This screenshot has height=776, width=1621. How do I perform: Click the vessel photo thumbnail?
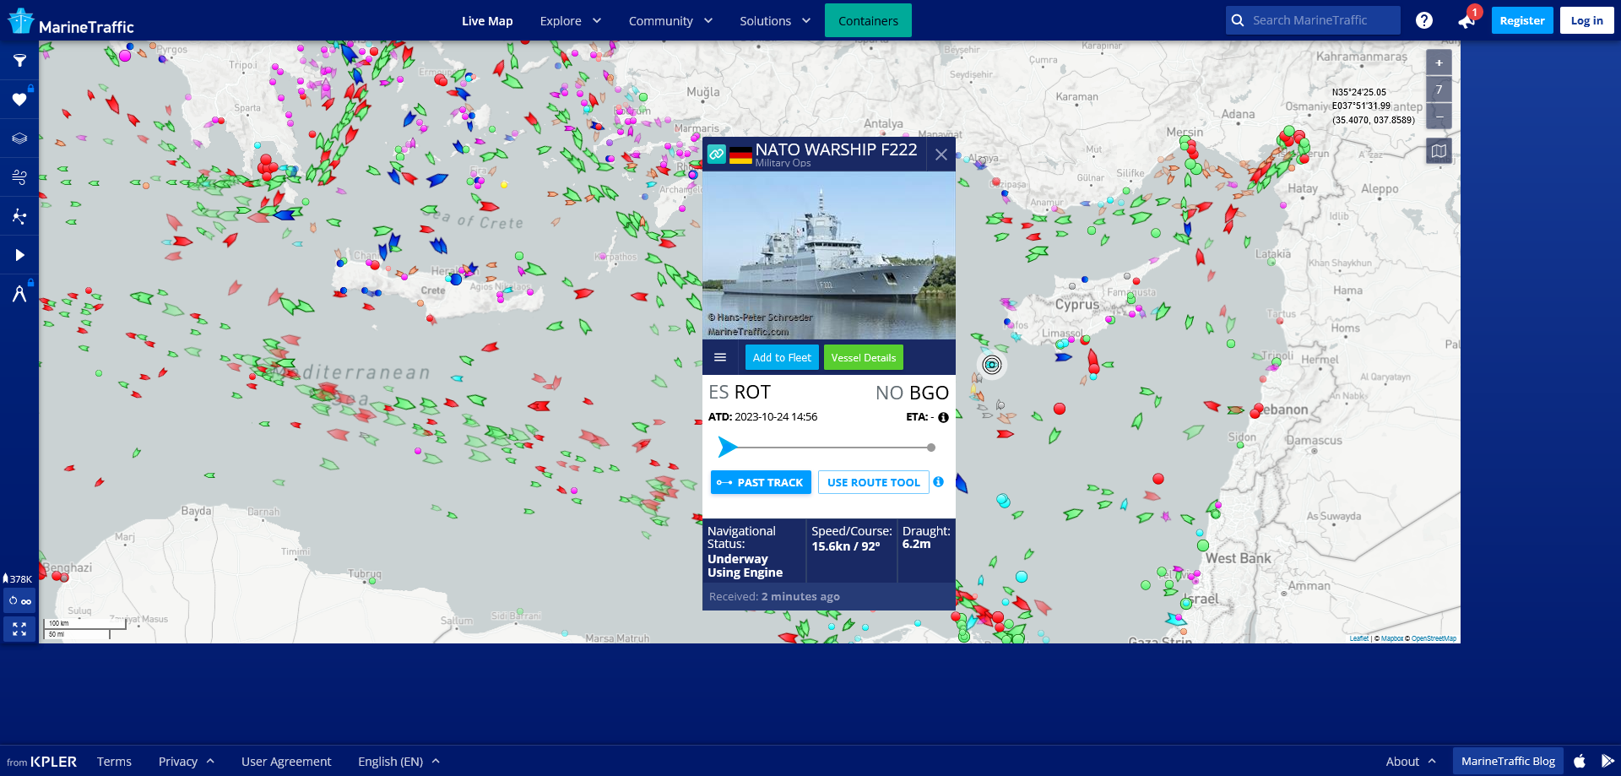pyautogui.click(x=829, y=255)
